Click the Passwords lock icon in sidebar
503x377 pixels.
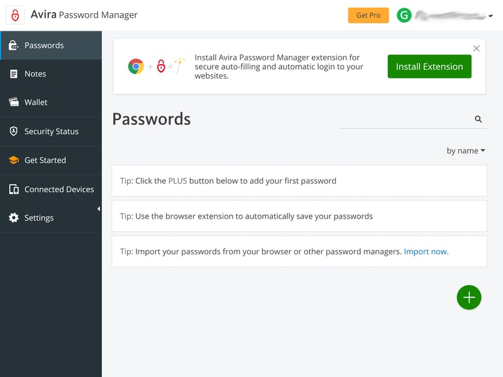(x=13, y=45)
